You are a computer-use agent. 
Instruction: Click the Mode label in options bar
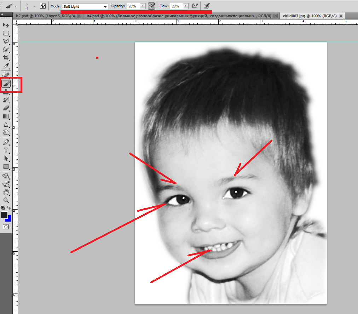(x=56, y=6)
